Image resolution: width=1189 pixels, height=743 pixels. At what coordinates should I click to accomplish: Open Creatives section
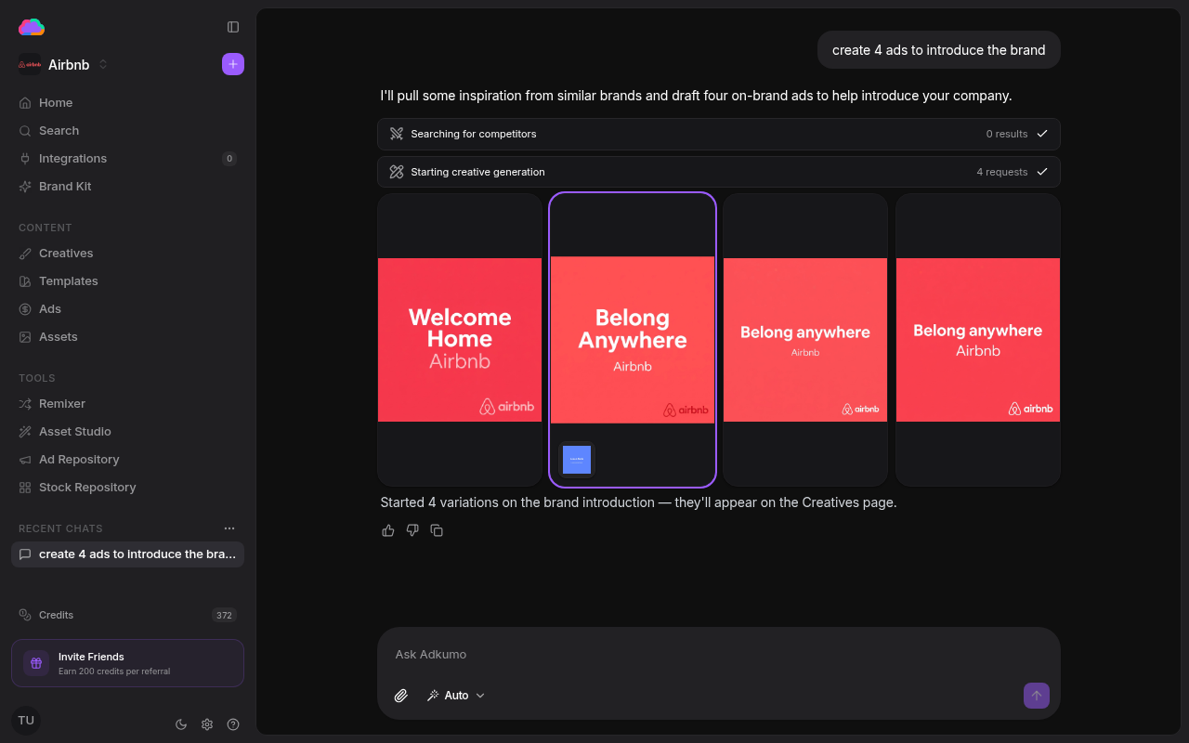(x=127, y=253)
